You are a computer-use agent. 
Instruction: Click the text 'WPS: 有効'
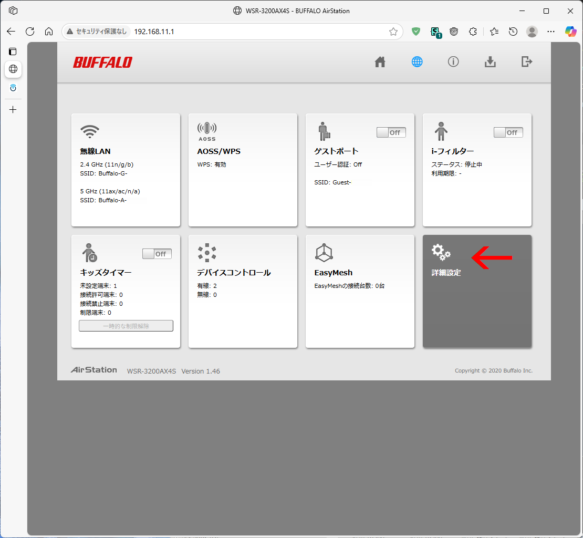(212, 164)
